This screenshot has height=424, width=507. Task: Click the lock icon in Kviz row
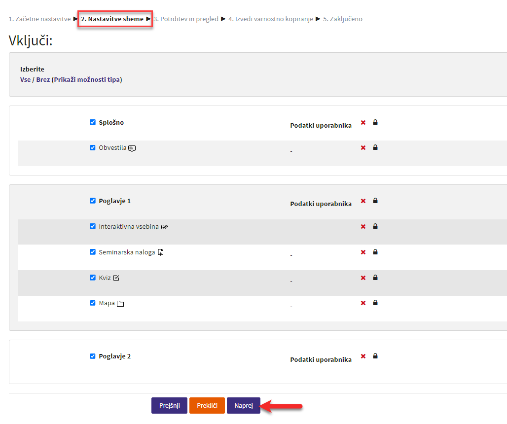375,278
